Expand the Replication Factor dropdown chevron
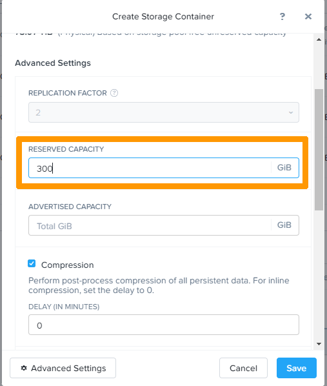This screenshot has width=327, height=386. tap(291, 112)
